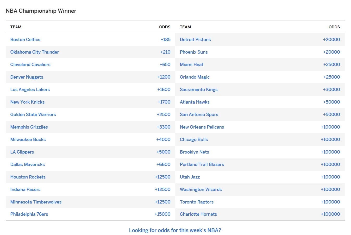Open the Memphis Grizzlies link
The width and height of the screenshot is (351, 235).
(x=29, y=127)
